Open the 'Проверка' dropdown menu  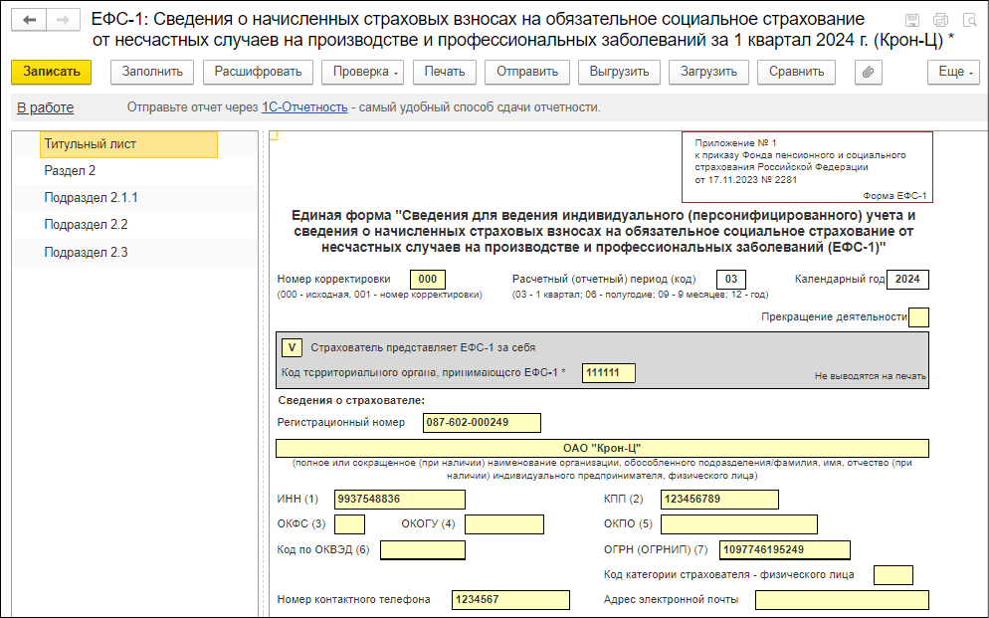[366, 72]
